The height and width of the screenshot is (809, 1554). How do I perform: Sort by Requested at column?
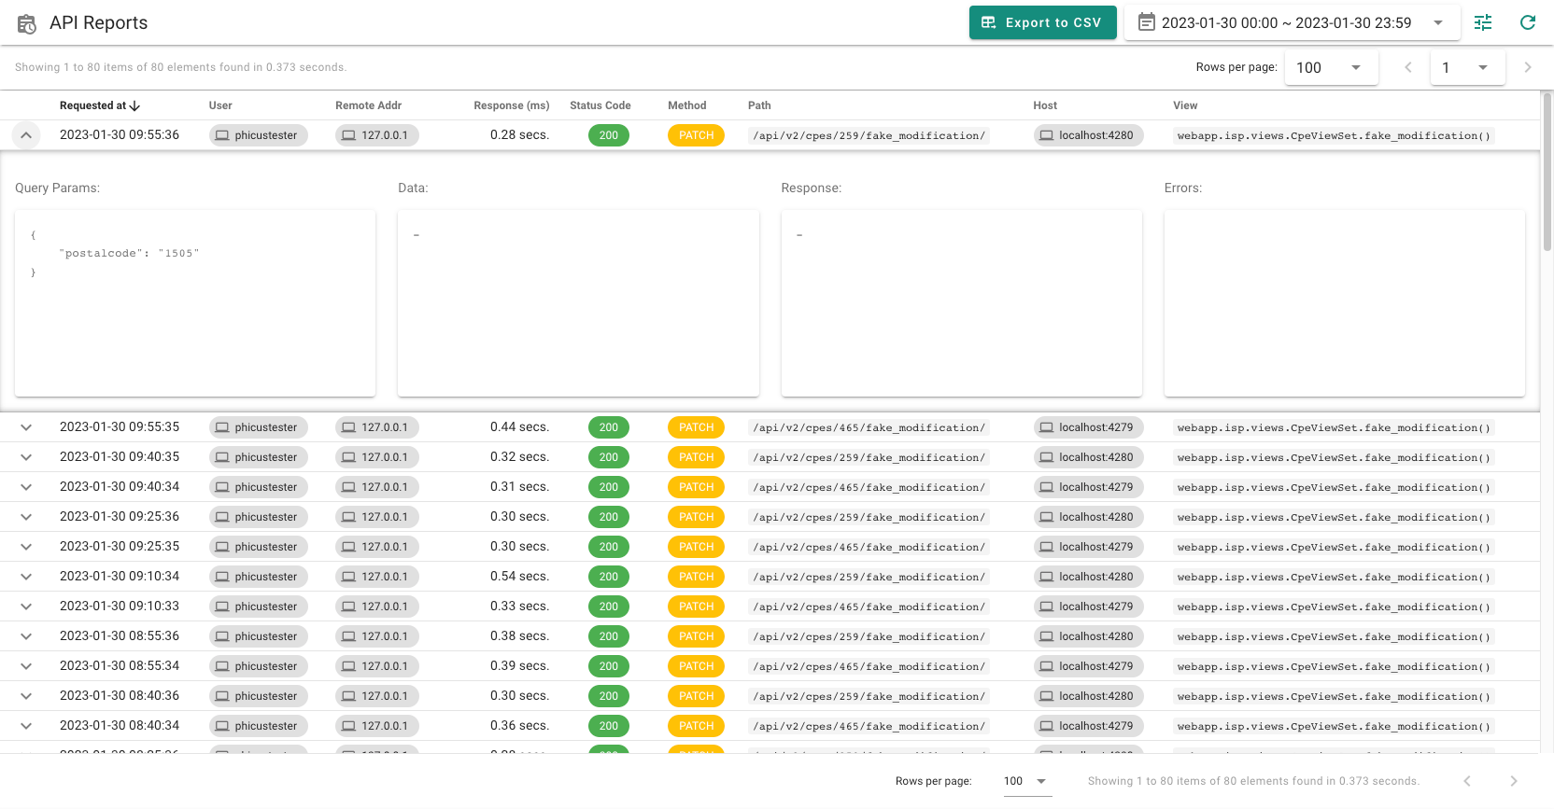click(x=100, y=105)
